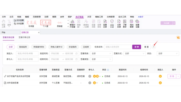Switch to the 页面管理 ribbon tab
Screen dimensions: 181x102
click(x=37, y=17)
